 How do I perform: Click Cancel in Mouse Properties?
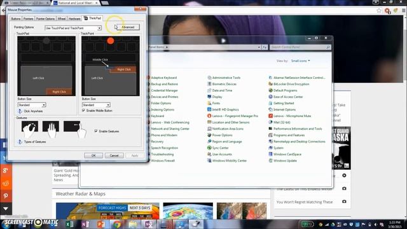114,155
